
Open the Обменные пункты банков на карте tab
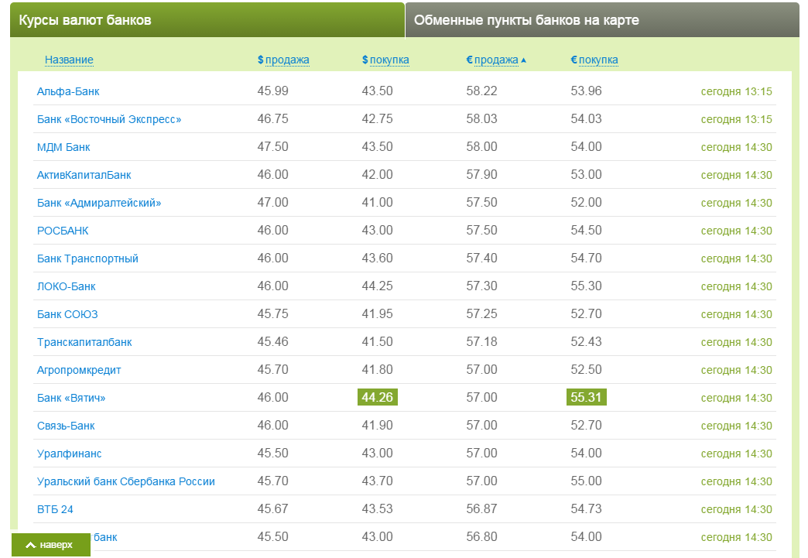pos(602,20)
